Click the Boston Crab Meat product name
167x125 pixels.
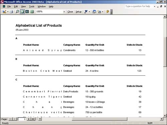(x=42, y=71)
